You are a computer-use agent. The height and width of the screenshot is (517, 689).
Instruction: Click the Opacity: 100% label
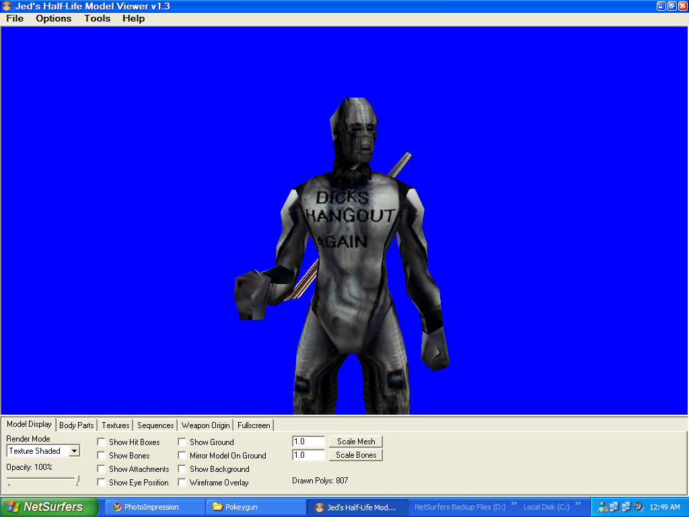29,467
